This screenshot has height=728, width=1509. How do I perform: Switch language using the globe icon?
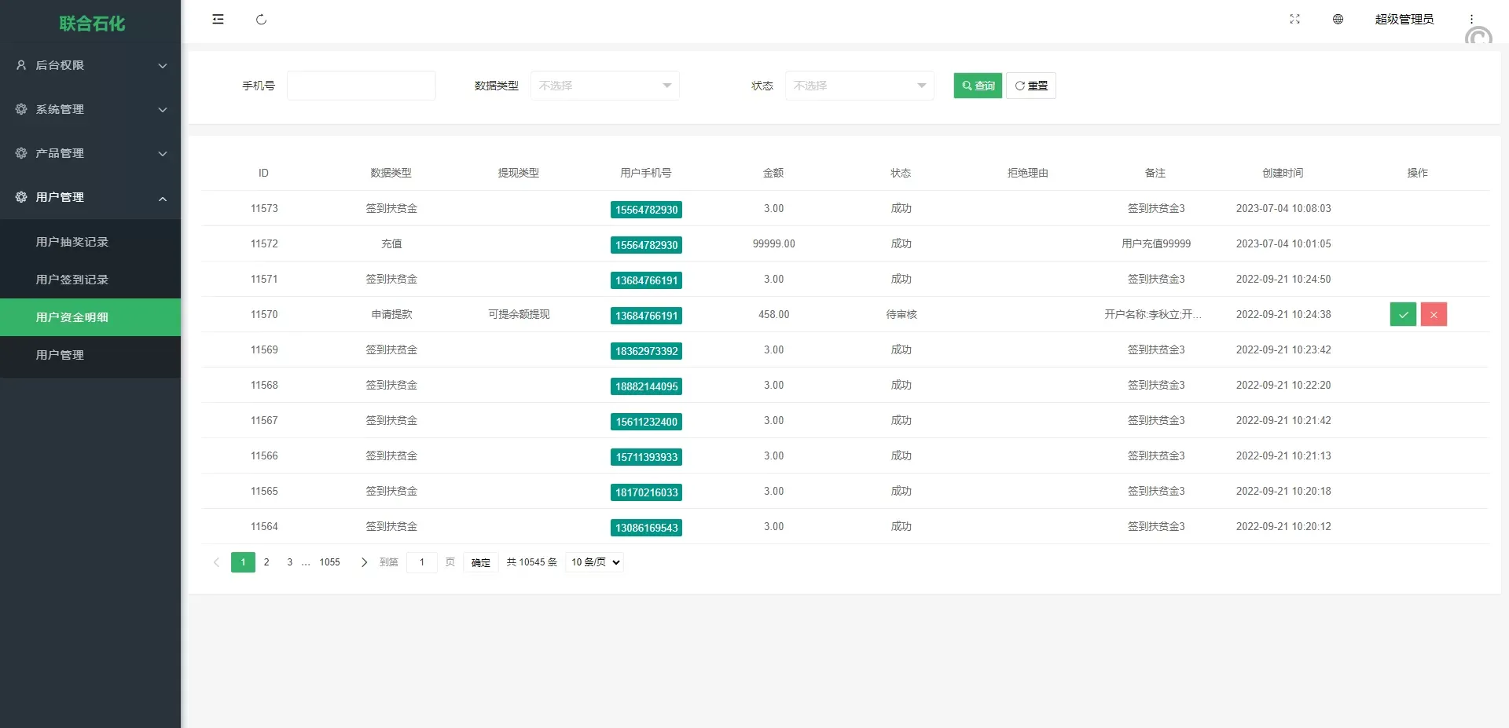tap(1338, 19)
